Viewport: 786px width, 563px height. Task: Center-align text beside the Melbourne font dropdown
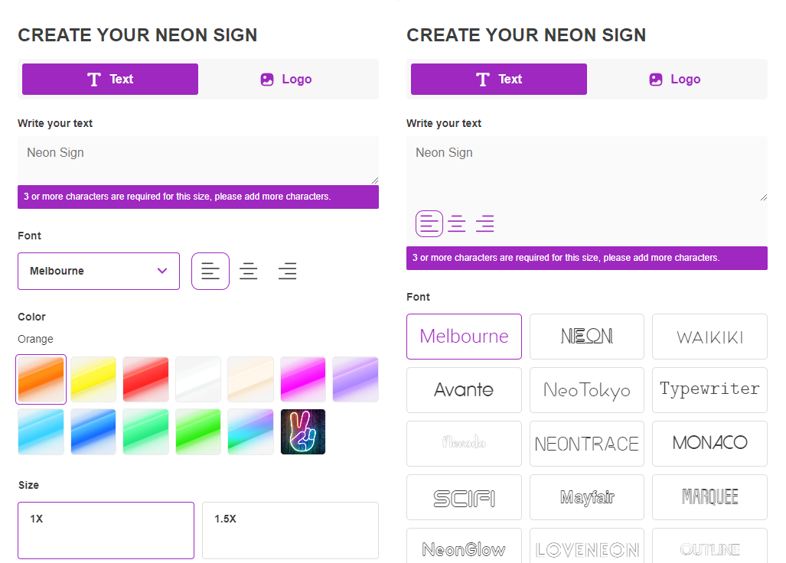tap(249, 272)
